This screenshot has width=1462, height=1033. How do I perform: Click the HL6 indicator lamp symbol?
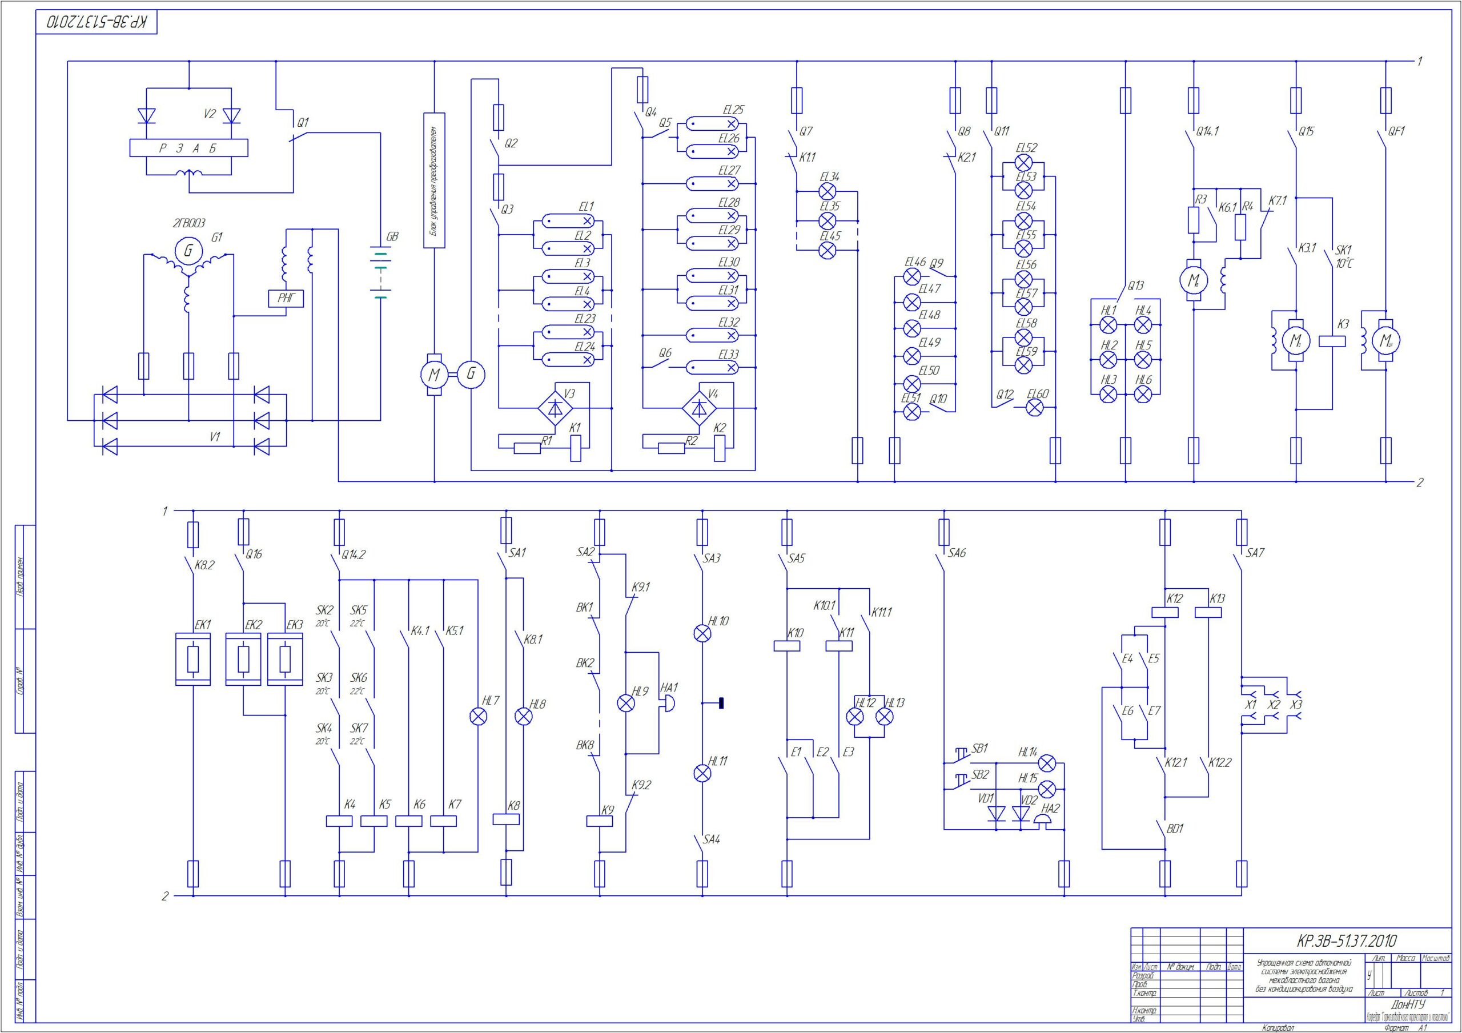(1144, 395)
